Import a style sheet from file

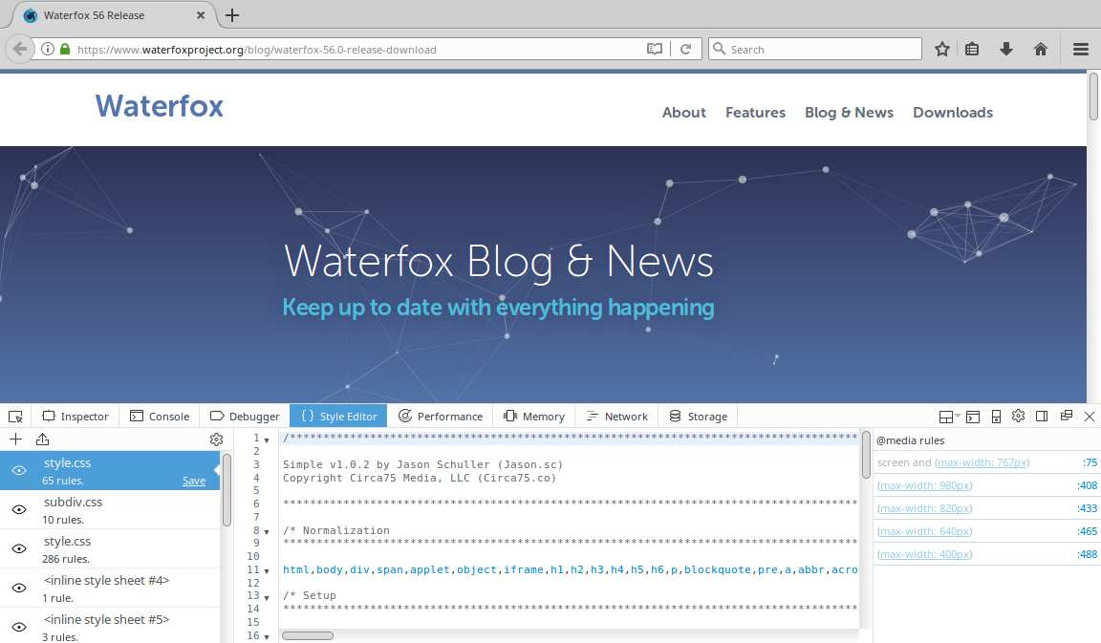(41, 439)
